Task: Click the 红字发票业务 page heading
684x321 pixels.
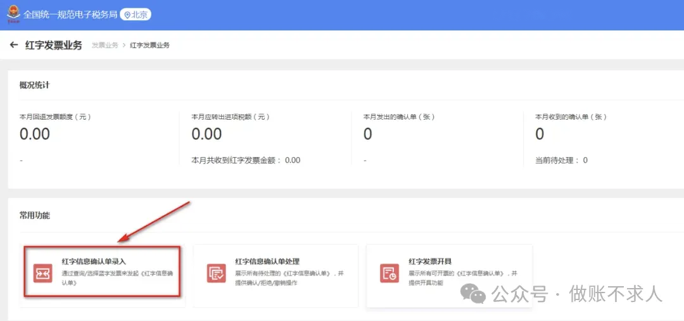Action: (x=54, y=45)
